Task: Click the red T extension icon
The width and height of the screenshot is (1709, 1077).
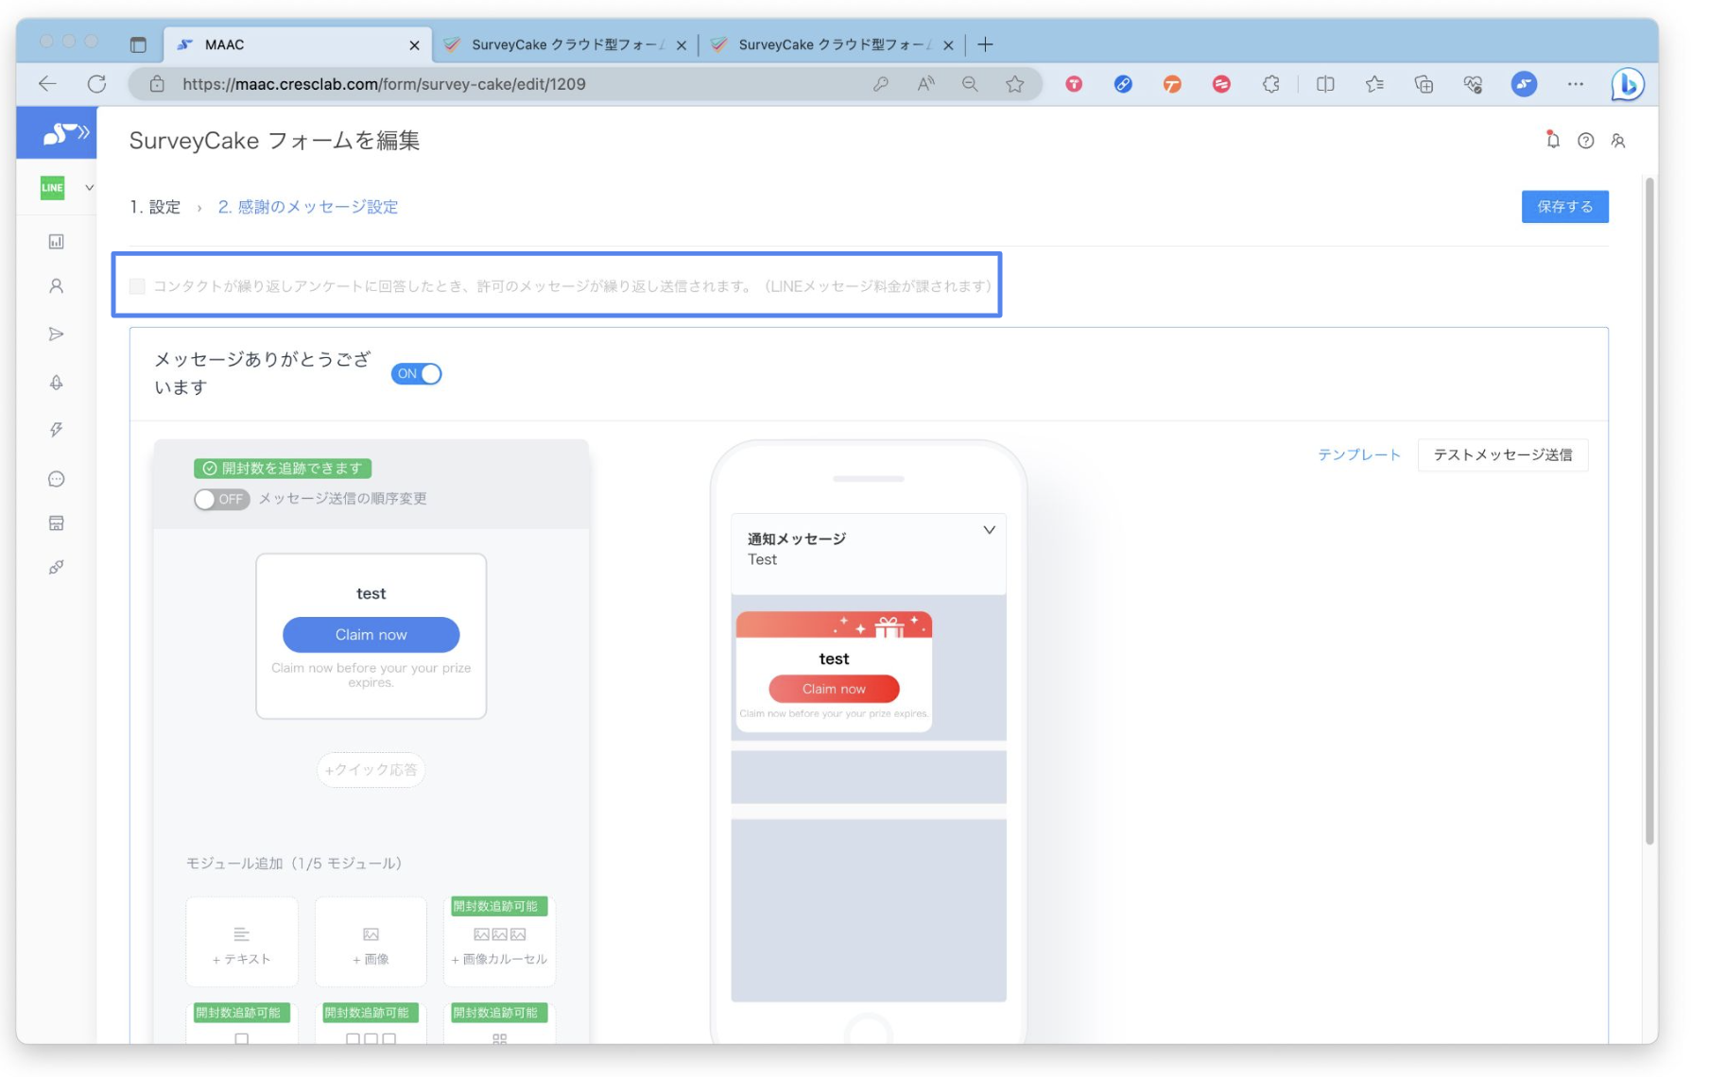Action: click(x=1074, y=84)
